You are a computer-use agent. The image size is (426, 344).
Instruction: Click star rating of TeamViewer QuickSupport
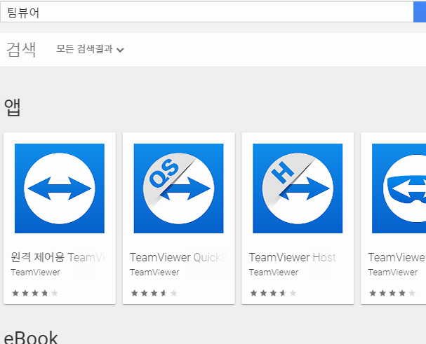point(154,293)
